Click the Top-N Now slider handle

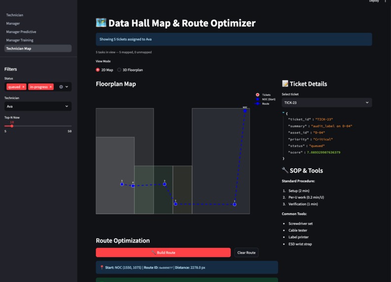point(12,126)
